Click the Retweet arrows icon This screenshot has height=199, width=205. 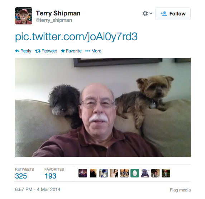pos(38,51)
